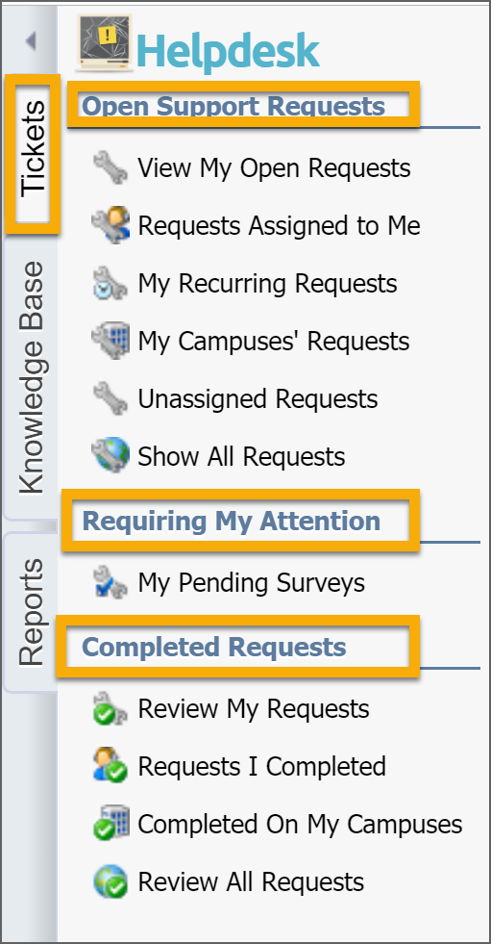Click the wrench icon beside View My Open Requests
Image resolution: width=491 pixels, height=944 pixels.
click(x=110, y=167)
